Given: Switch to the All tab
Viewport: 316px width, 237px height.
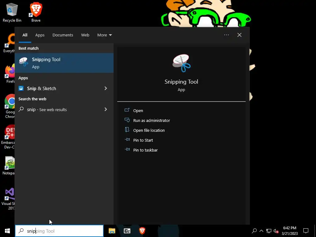Looking at the screenshot, I should coord(25,35).
